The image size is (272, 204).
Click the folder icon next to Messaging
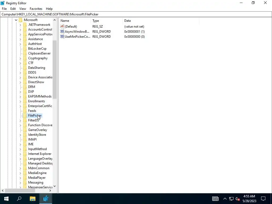pos(25,182)
